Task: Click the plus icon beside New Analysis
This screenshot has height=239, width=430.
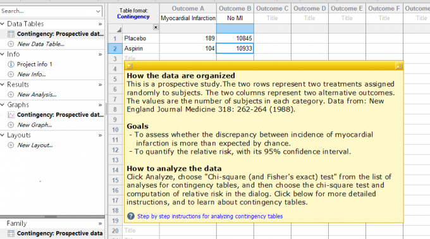Action: coord(11,95)
